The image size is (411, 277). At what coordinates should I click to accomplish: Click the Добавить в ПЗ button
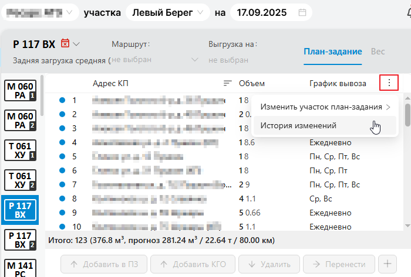tap(105, 264)
